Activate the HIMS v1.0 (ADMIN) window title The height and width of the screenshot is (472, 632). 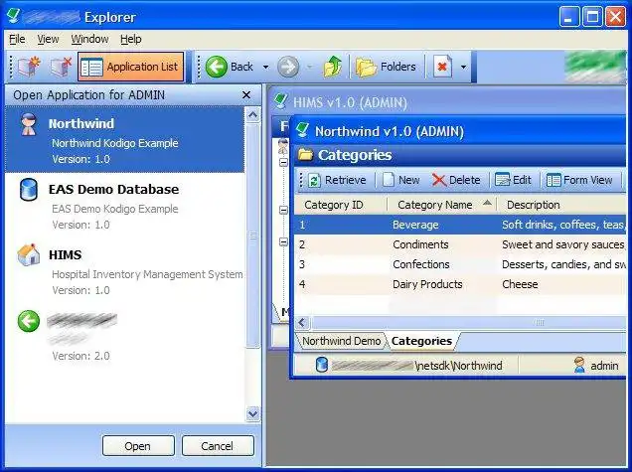pos(350,102)
